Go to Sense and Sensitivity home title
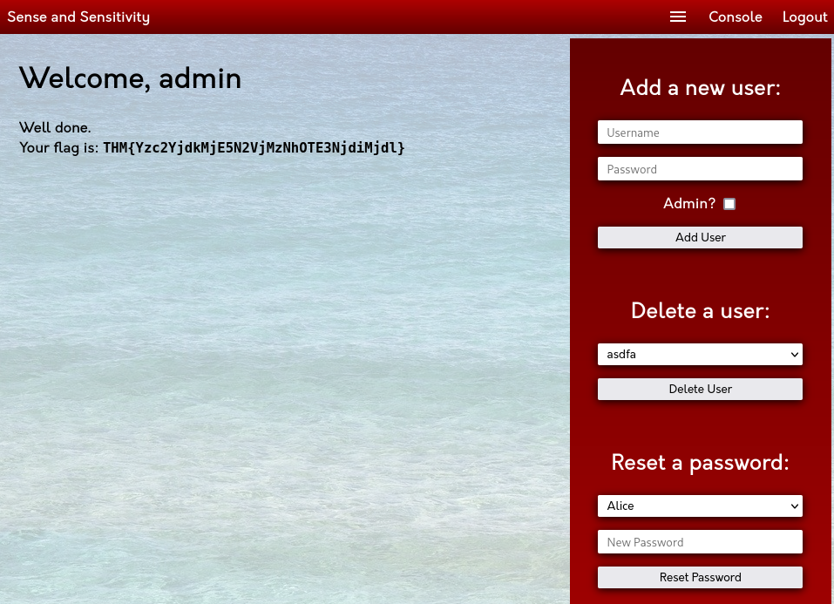The image size is (834, 604). (x=78, y=17)
